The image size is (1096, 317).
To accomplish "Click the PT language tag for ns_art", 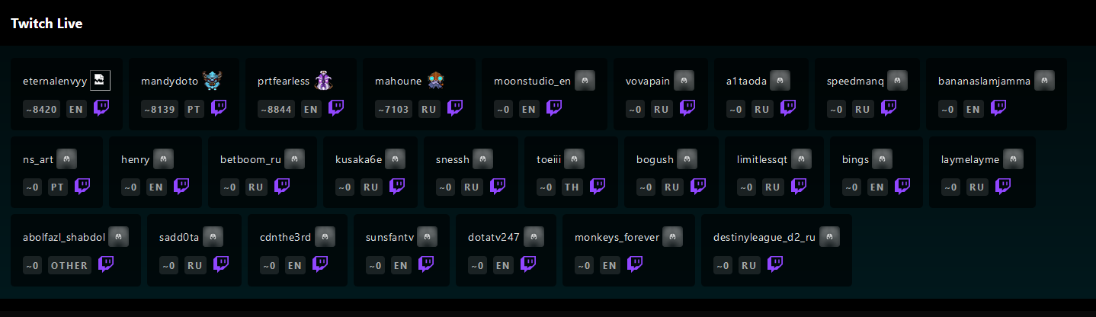I will [x=58, y=187].
